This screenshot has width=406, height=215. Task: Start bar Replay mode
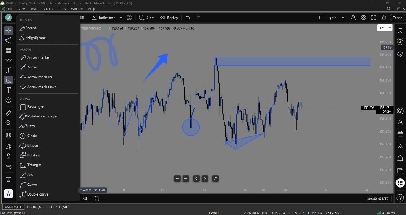point(169,18)
